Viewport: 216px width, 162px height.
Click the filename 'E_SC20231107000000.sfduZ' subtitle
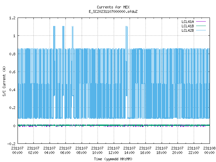(113, 11)
